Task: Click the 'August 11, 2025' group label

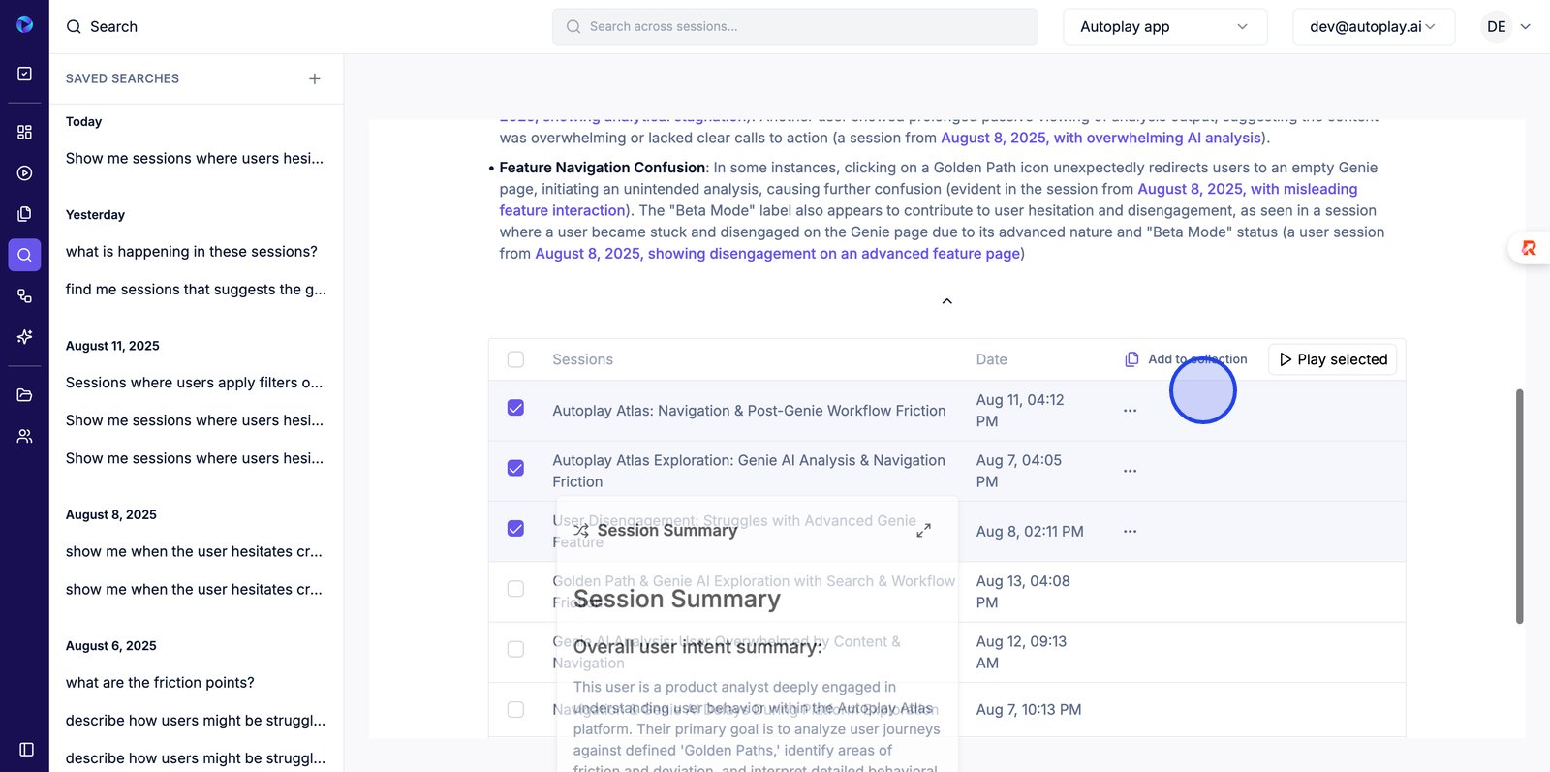Action: coord(112,346)
